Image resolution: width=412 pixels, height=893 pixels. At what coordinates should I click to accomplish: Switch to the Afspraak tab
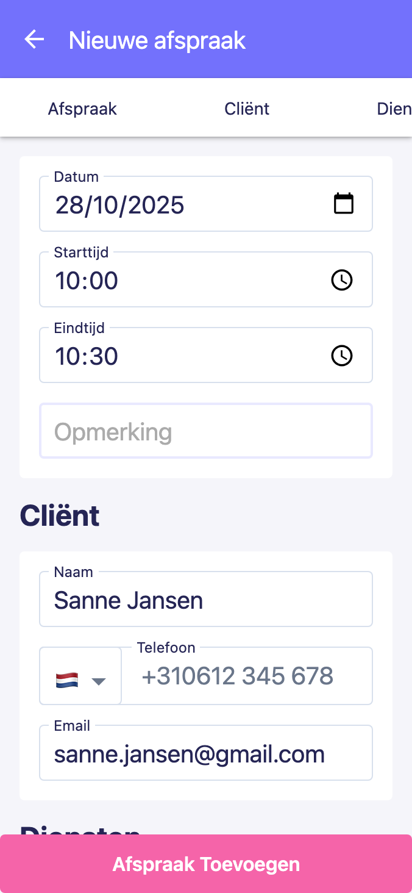[x=82, y=109]
